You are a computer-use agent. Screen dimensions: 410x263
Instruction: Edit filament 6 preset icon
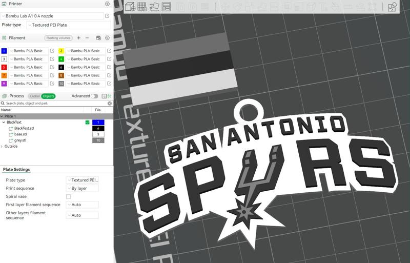[x=109, y=67]
